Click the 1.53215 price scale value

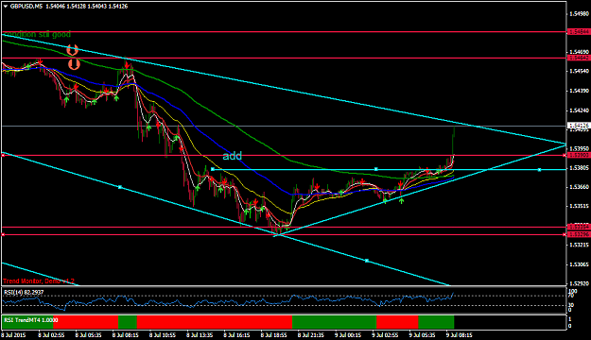coord(580,245)
